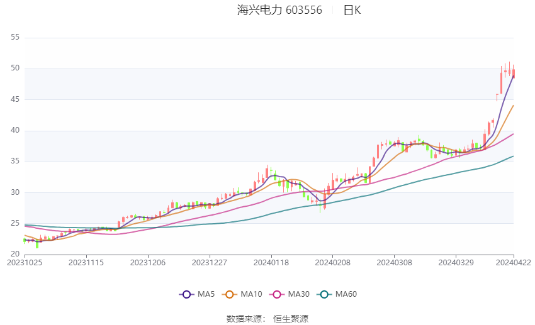The width and height of the screenshot is (535, 325).
Task: Click the 20 value on the price axis
Action: tap(15, 255)
